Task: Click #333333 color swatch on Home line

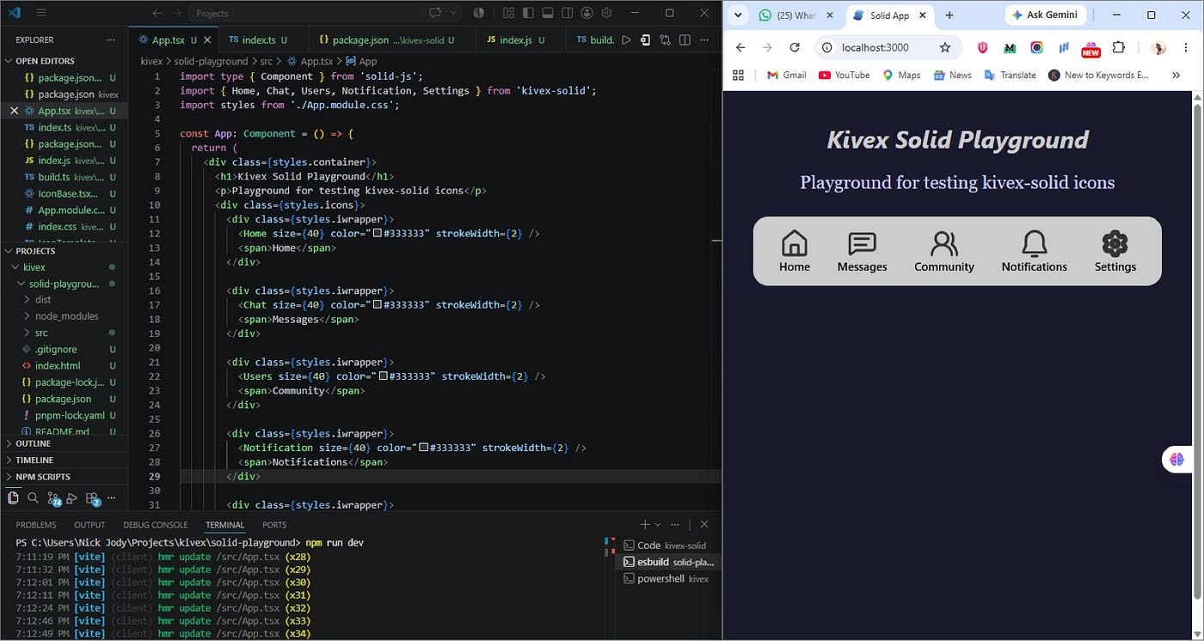Action: point(378,234)
